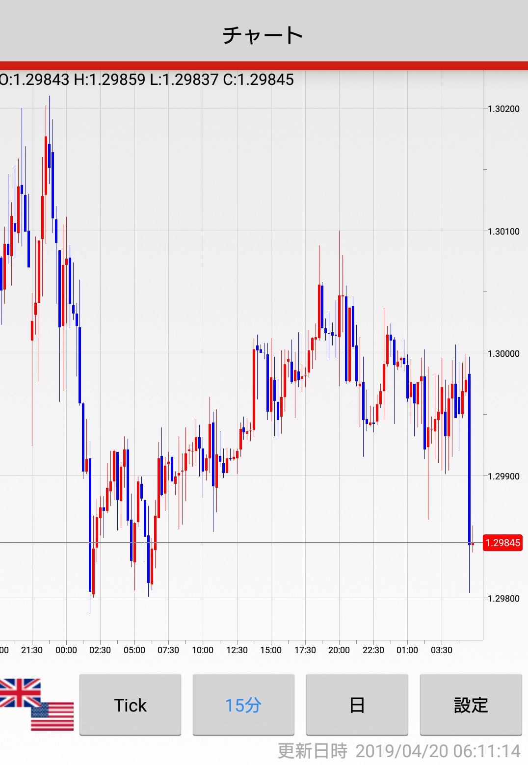Viewport: 528px width, 765px height.
Task: Click the チャート title header
Action: [x=264, y=35]
